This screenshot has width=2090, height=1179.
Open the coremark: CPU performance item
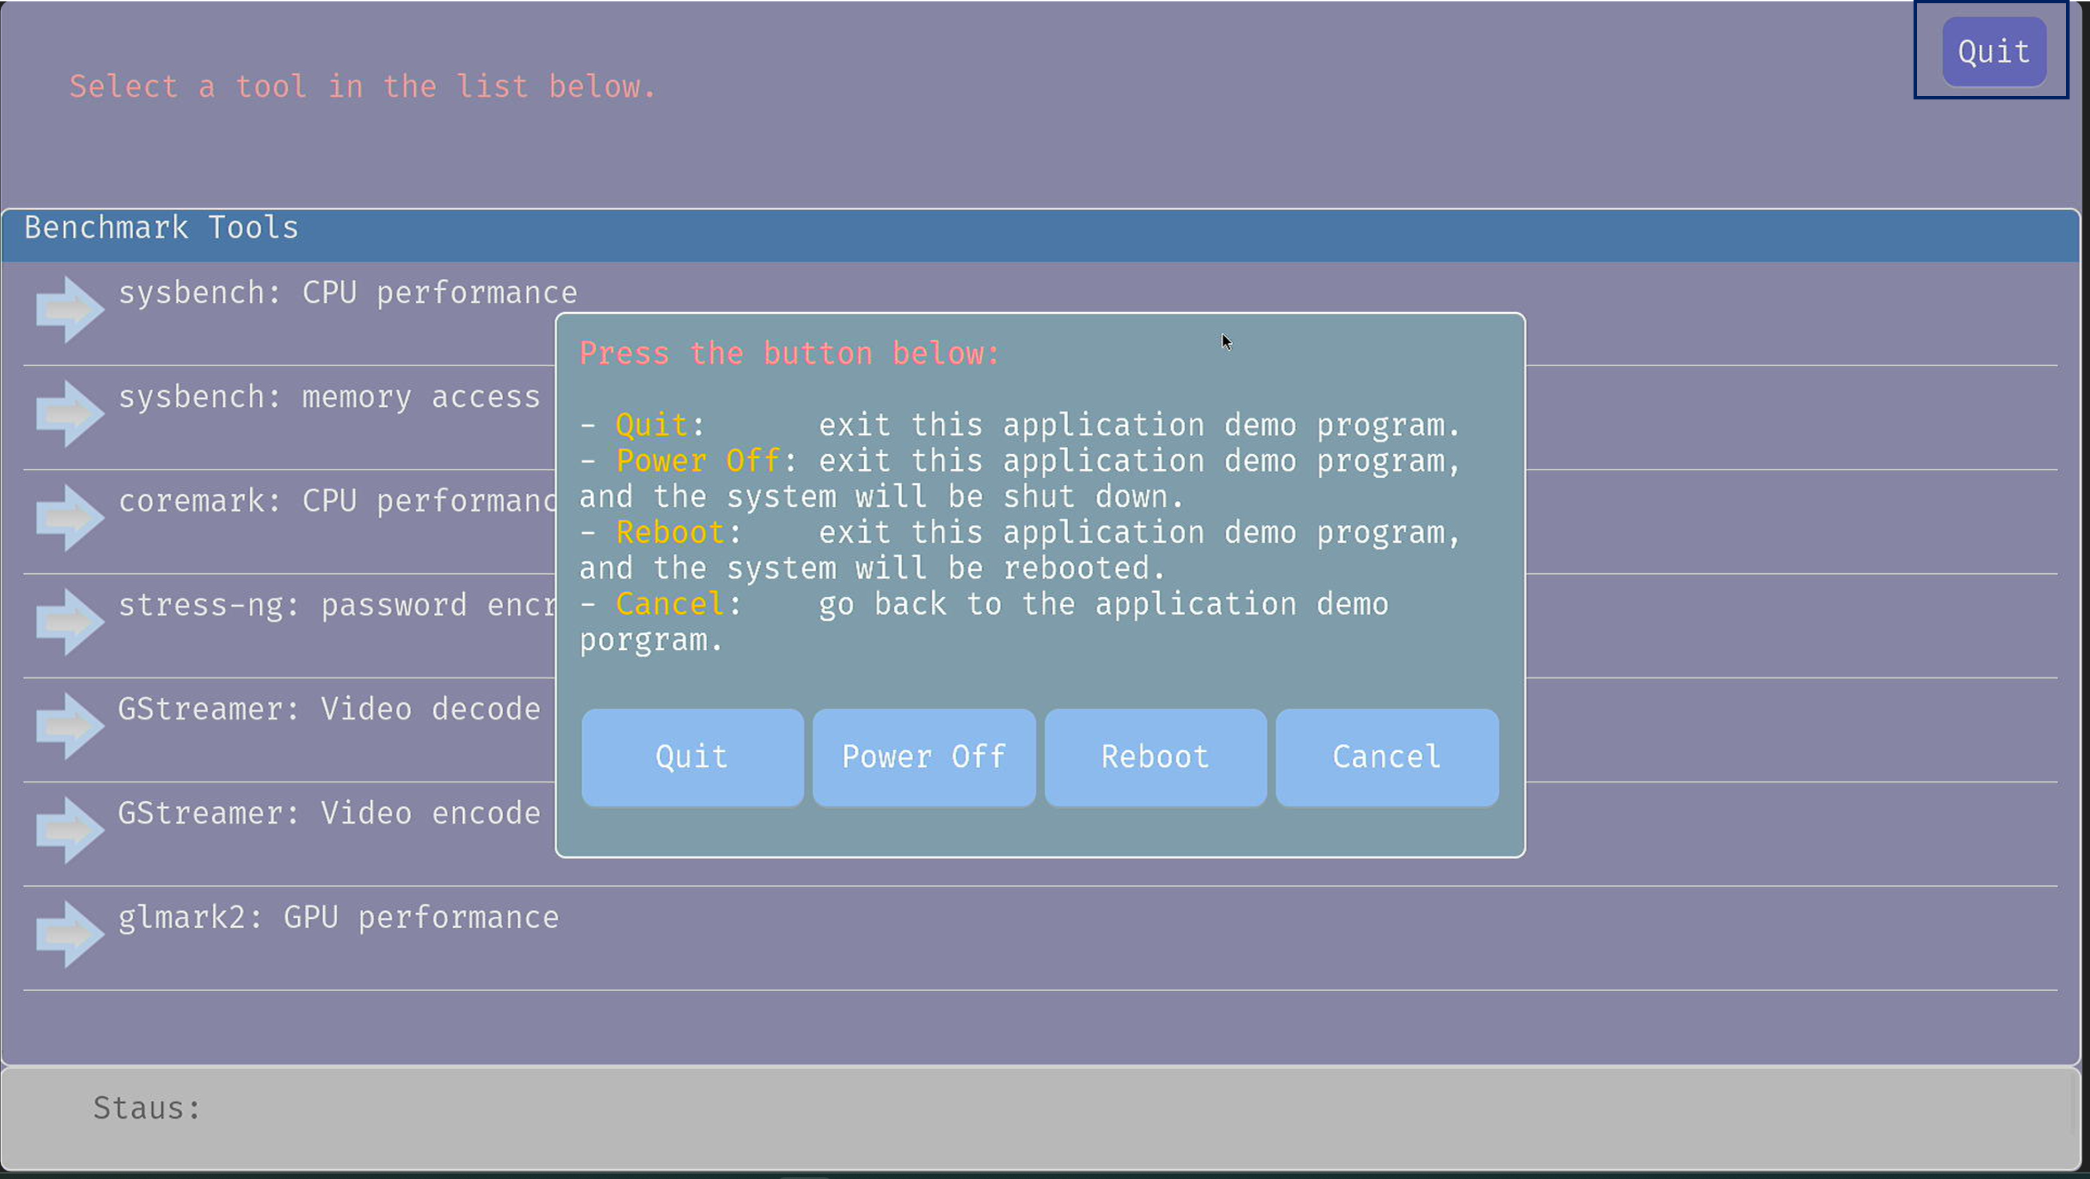337,501
